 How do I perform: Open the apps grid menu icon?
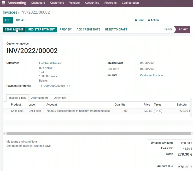point(3,3)
